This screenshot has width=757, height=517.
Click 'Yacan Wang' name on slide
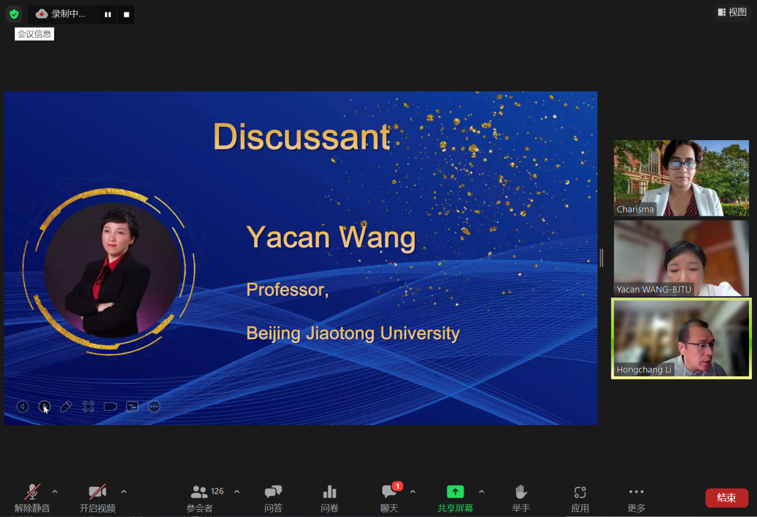coord(331,238)
